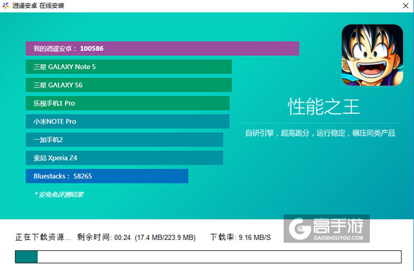This screenshot has width=414, height=271.
Task: Click the 索尼 Xperia Z4 bar
Action: [x=124, y=158]
